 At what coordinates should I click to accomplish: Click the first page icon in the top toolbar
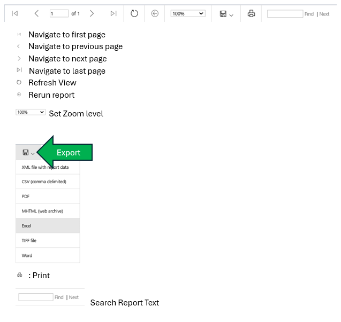(14, 13)
